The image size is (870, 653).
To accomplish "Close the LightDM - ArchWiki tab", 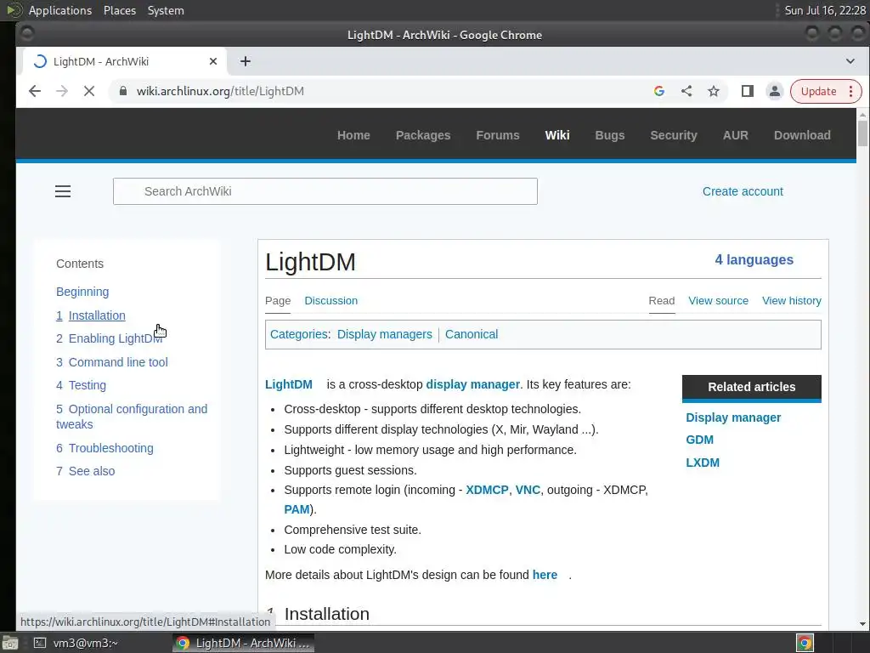I will (213, 61).
